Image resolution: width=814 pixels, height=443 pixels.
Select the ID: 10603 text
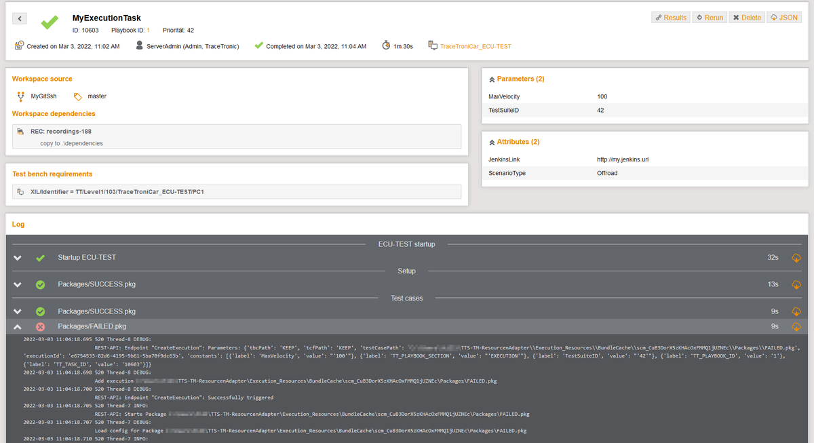[85, 31]
